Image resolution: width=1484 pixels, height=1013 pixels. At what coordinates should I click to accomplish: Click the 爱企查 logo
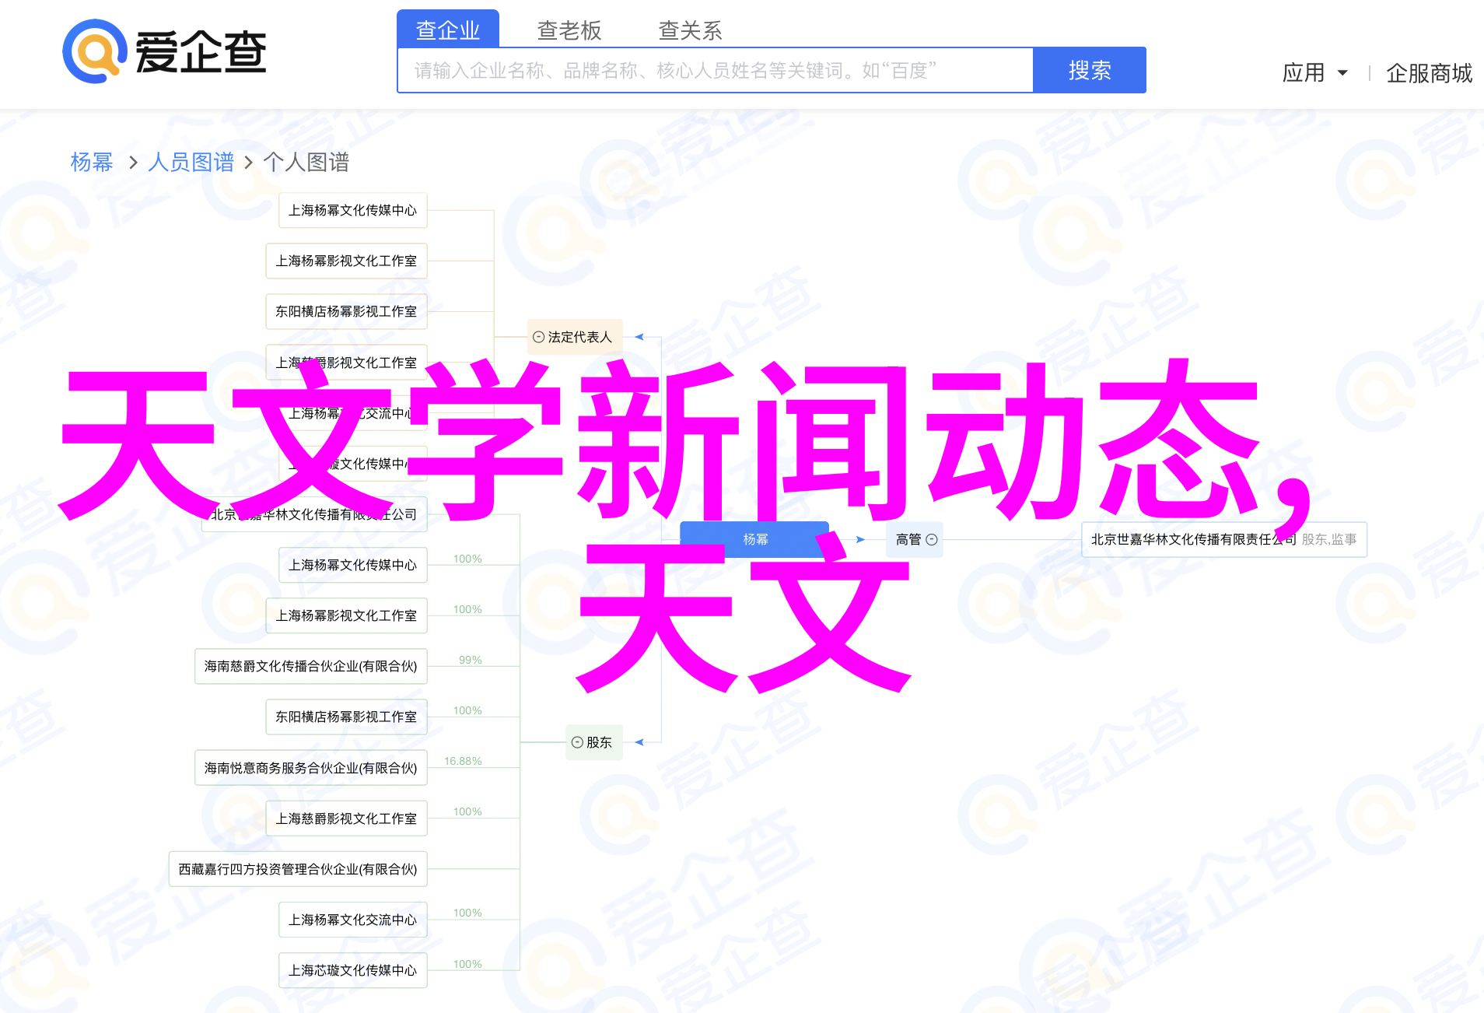(164, 51)
